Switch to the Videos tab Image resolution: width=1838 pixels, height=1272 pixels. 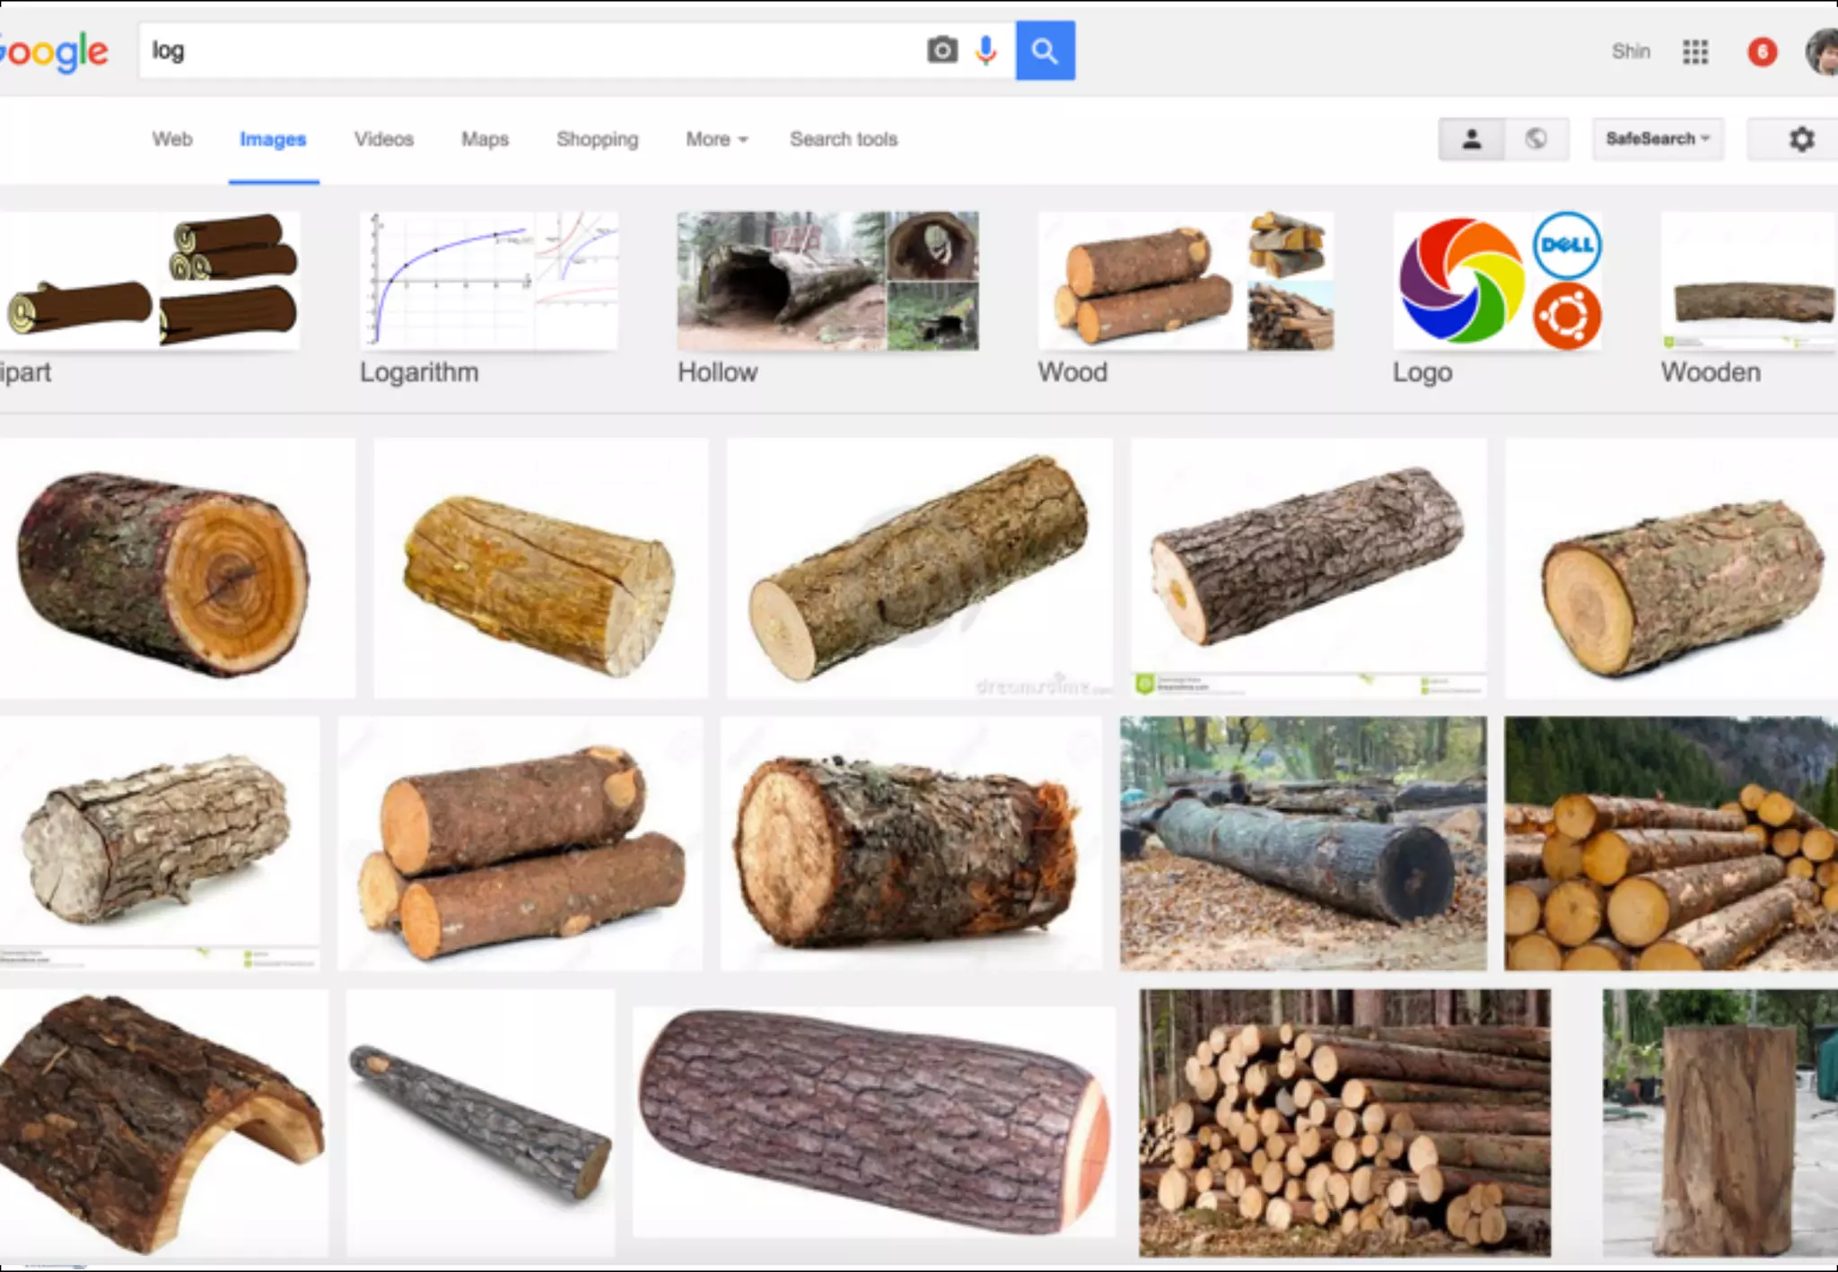[x=383, y=139]
